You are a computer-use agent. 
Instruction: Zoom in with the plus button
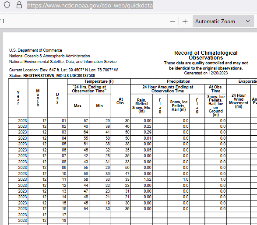point(185,21)
